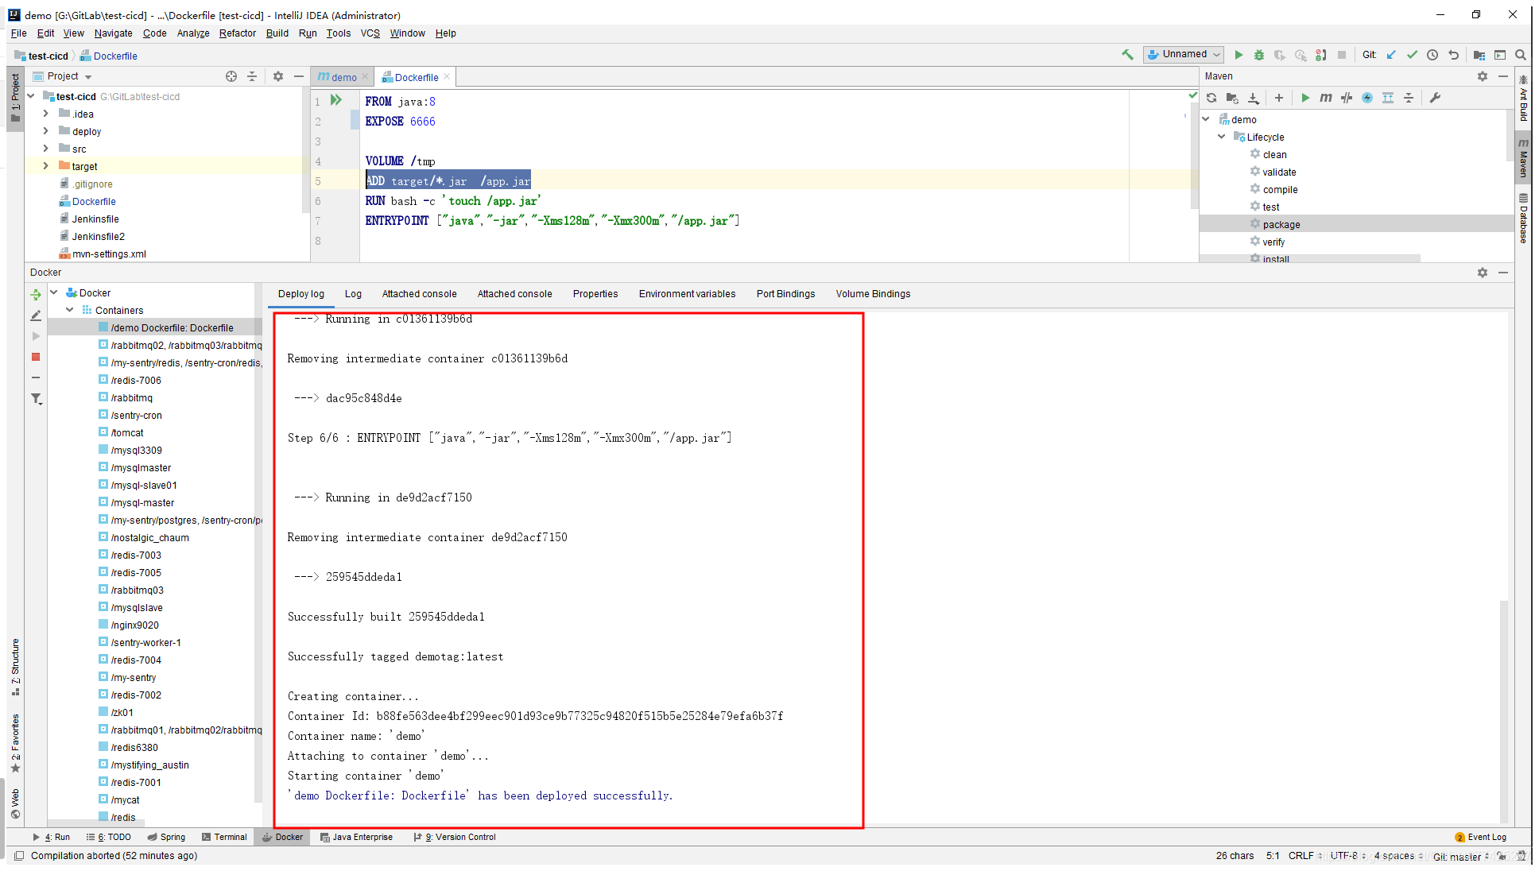The image size is (1539, 871).
Task: Open the Navigate menu
Action: point(113,33)
